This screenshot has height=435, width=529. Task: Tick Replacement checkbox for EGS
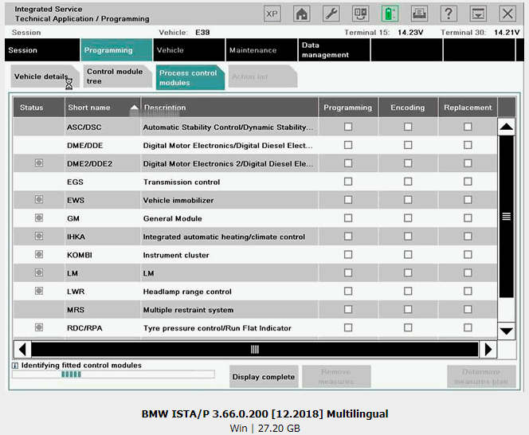pos(468,182)
